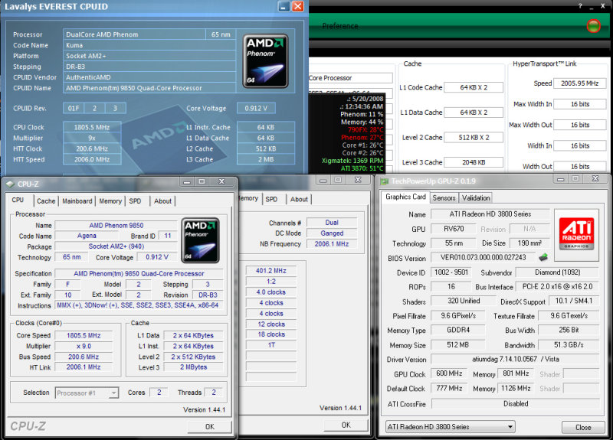The height and width of the screenshot is (440, 613).
Task: Close the front CPU-Z window
Action: pos(221,181)
